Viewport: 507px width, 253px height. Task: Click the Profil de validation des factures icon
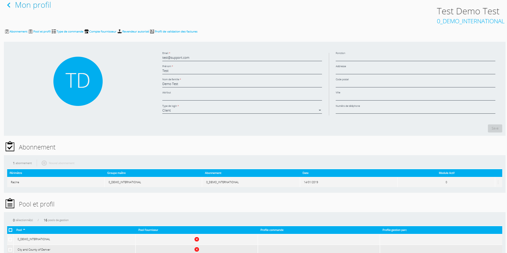point(152,32)
